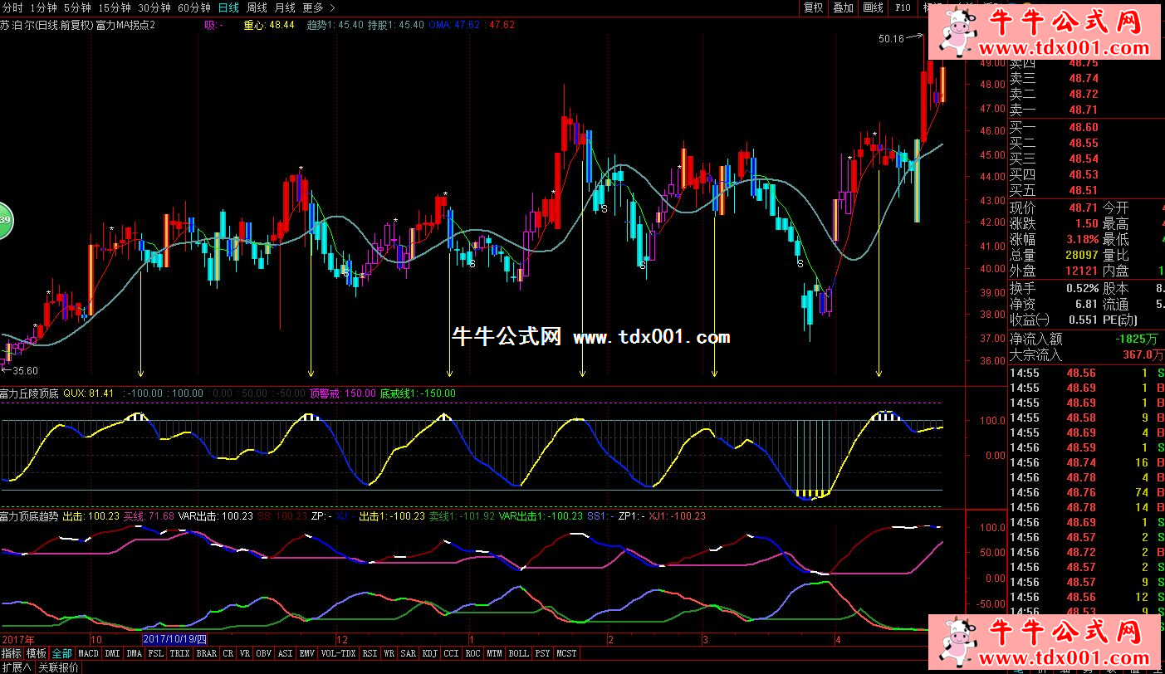
Task: Expand the 扩展 panel at the bottom
Action: pos(17,667)
